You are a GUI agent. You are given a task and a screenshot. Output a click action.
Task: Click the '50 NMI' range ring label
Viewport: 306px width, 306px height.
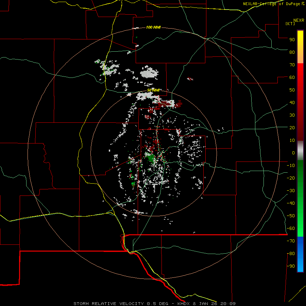153,90
